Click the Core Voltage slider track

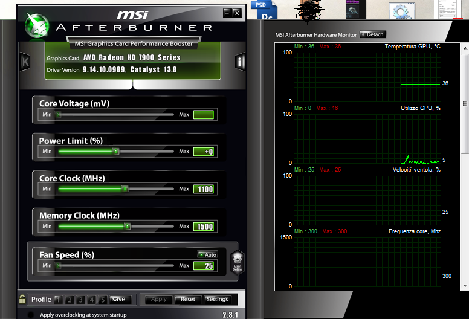pyautogui.click(x=116, y=115)
